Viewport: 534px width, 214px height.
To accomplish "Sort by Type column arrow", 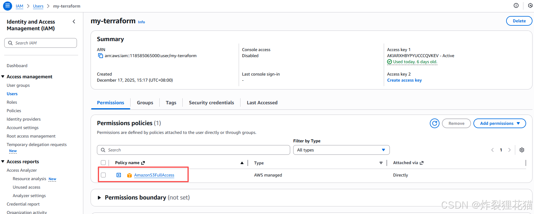I will coord(381,163).
